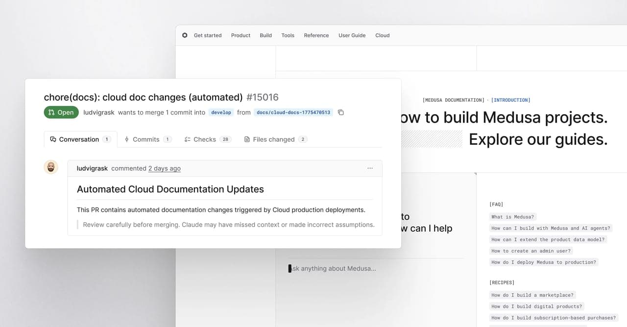Click the PR title 'chore(docs): cloud doc changes'
The image size is (627, 327).
tap(144, 97)
